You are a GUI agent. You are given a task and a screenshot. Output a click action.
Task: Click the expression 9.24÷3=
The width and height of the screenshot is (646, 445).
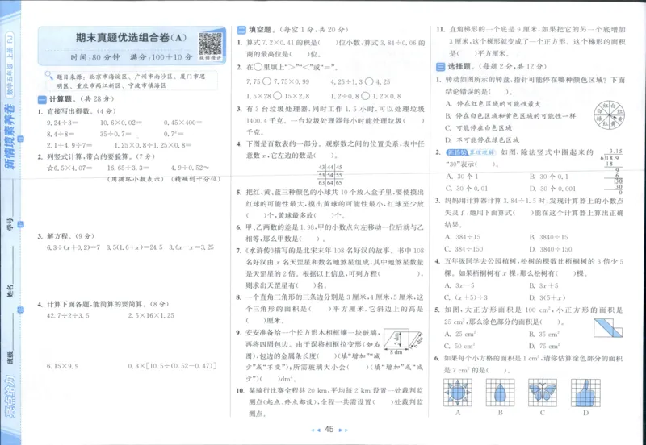63,123
